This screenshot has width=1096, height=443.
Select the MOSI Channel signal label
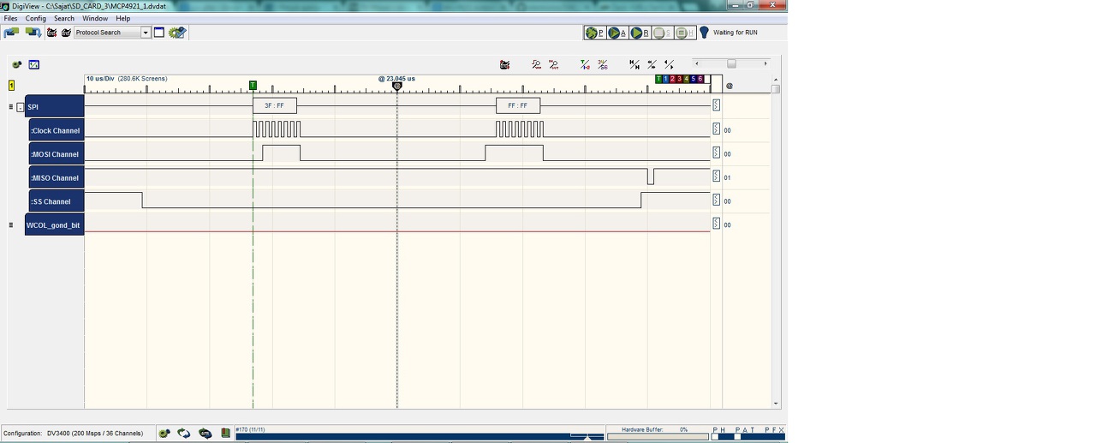(57, 154)
